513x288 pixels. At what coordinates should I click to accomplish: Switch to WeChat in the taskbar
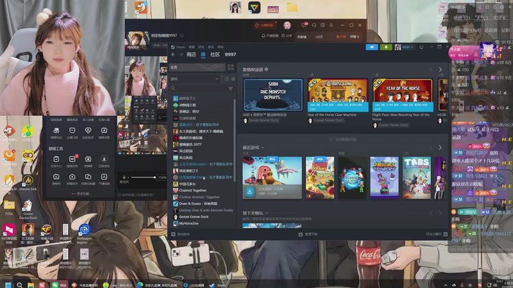click(x=59, y=285)
